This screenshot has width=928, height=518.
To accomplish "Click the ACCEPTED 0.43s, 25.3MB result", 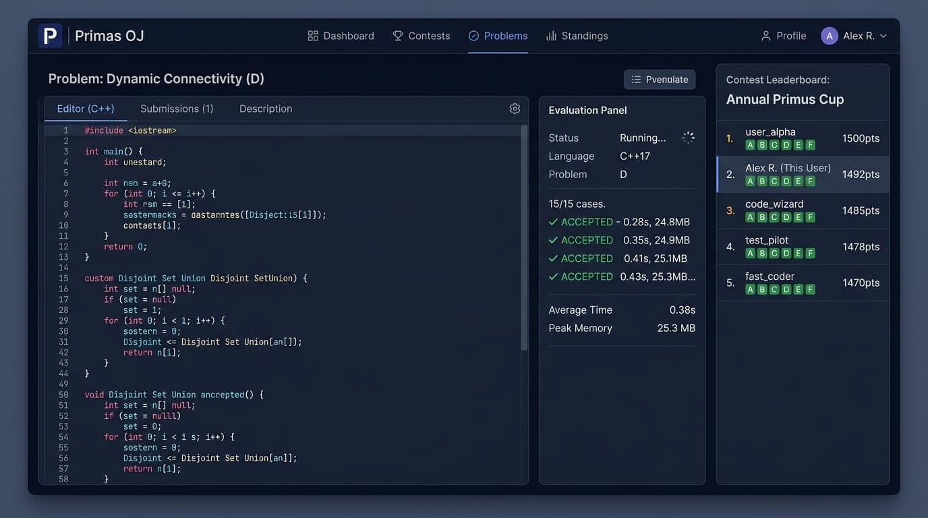I will [x=622, y=277].
